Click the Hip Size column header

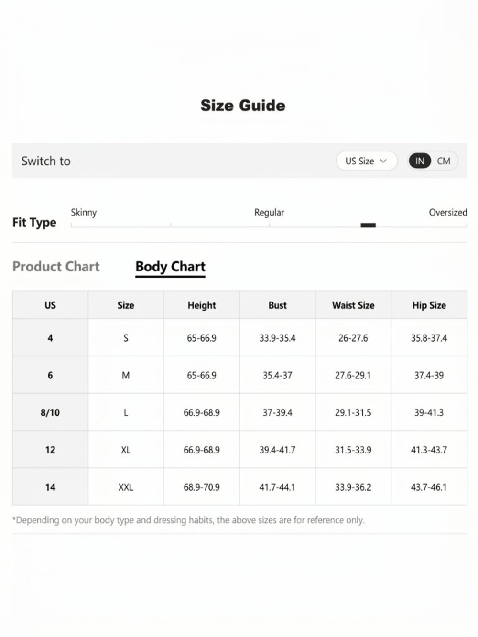coord(429,305)
